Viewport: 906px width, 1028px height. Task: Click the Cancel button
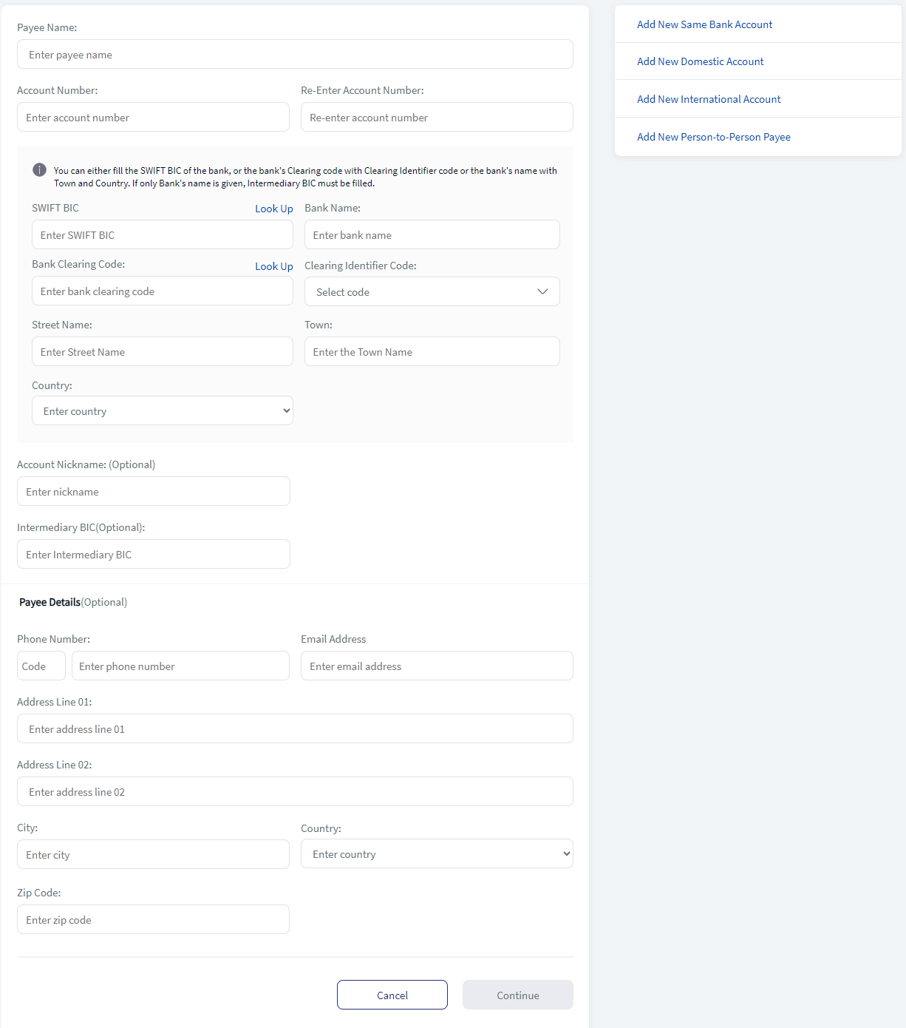[392, 995]
